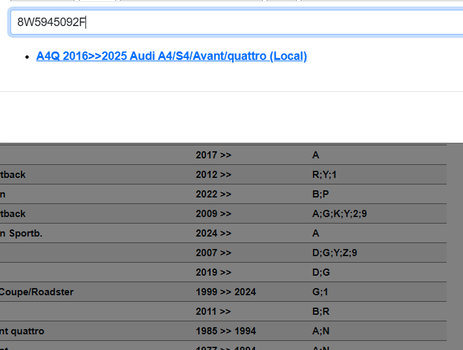
Task: Select the 2022 >> year cell
Action: pyautogui.click(x=213, y=194)
